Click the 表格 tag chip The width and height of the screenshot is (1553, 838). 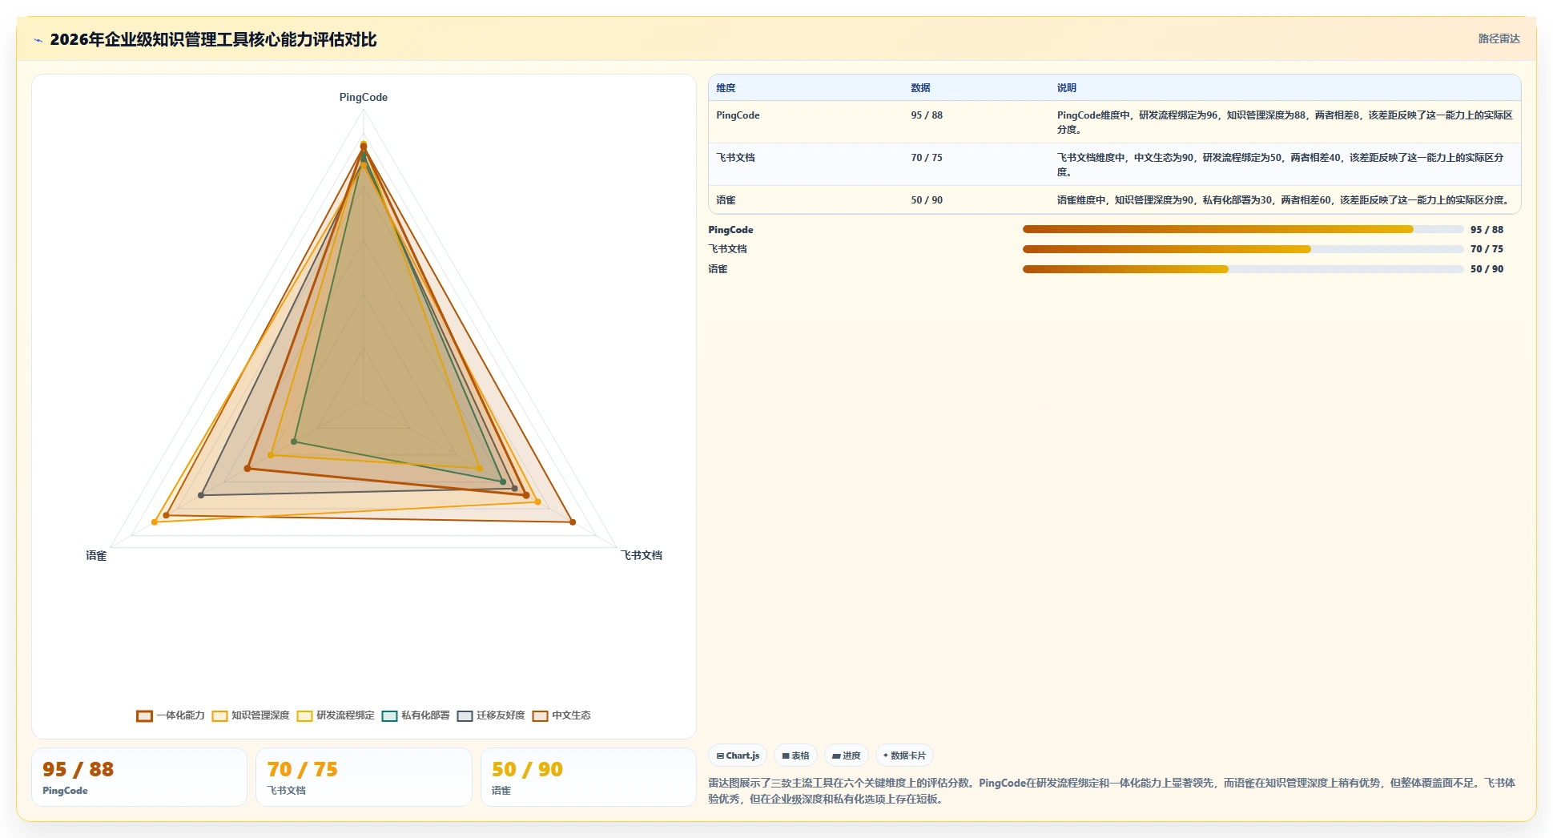795,755
